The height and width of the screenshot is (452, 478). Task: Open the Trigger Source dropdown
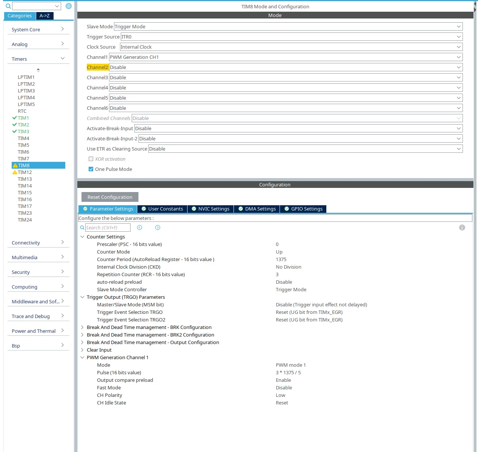292,37
